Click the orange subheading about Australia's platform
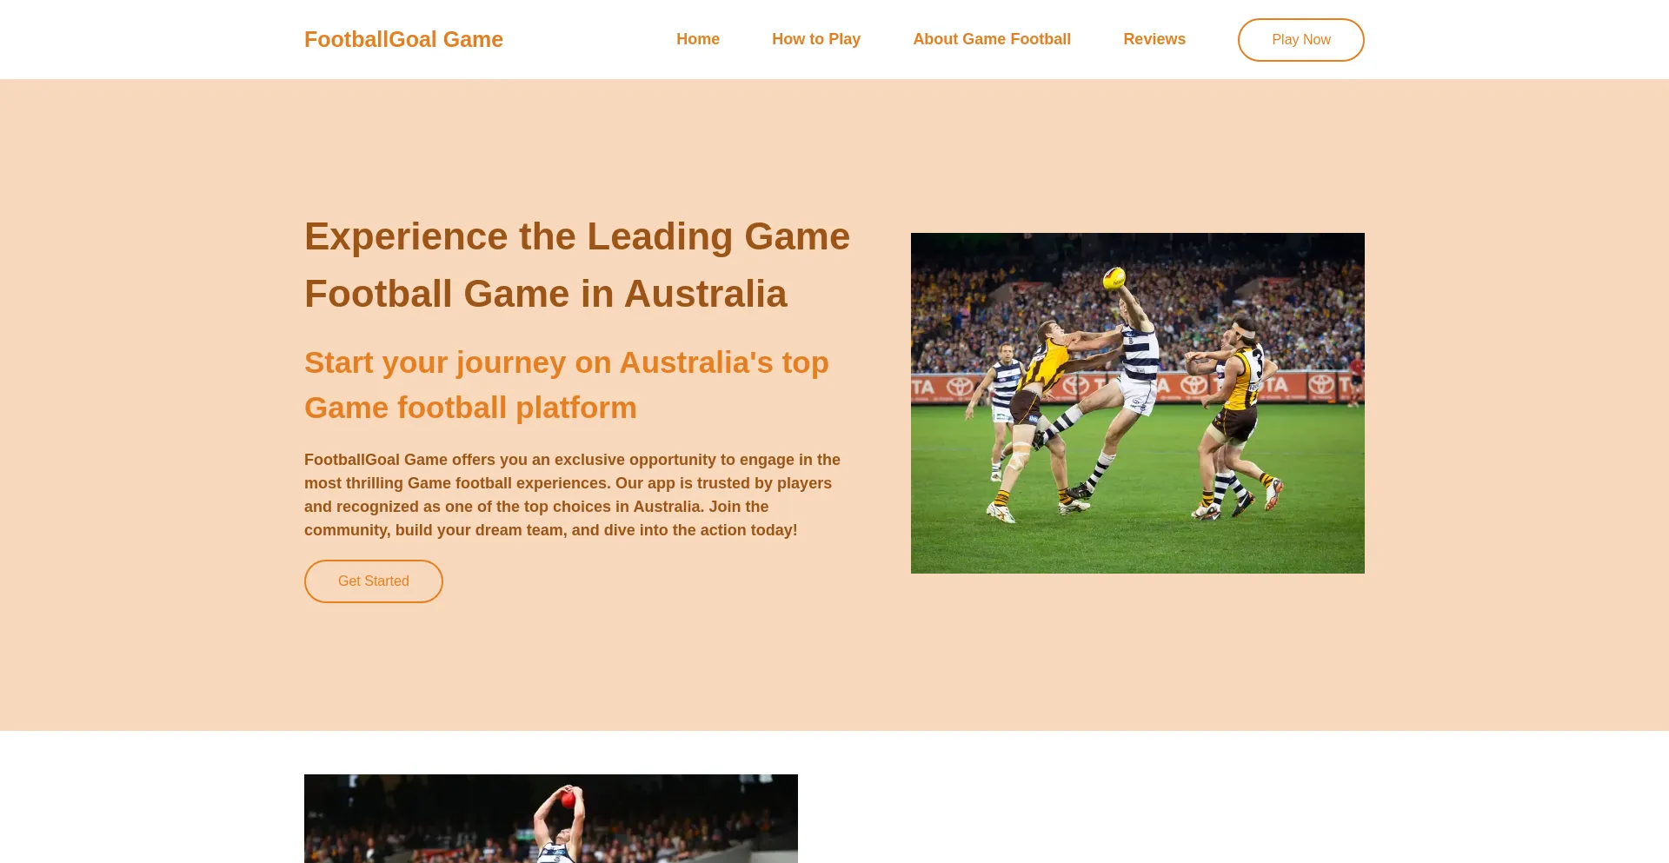The width and height of the screenshot is (1669, 863). [566, 384]
